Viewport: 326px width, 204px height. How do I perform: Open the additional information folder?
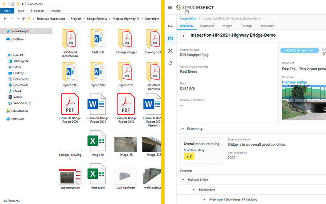tap(70, 43)
